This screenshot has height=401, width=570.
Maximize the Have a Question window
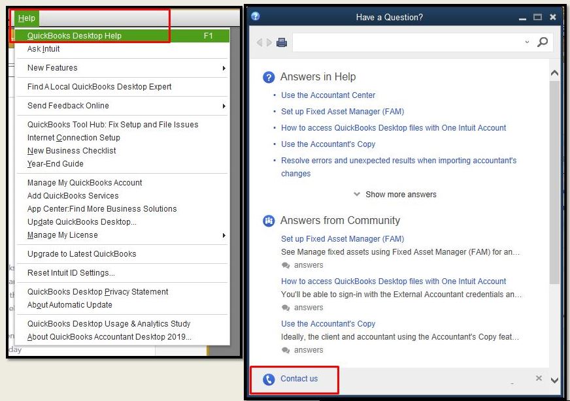point(538,17)
